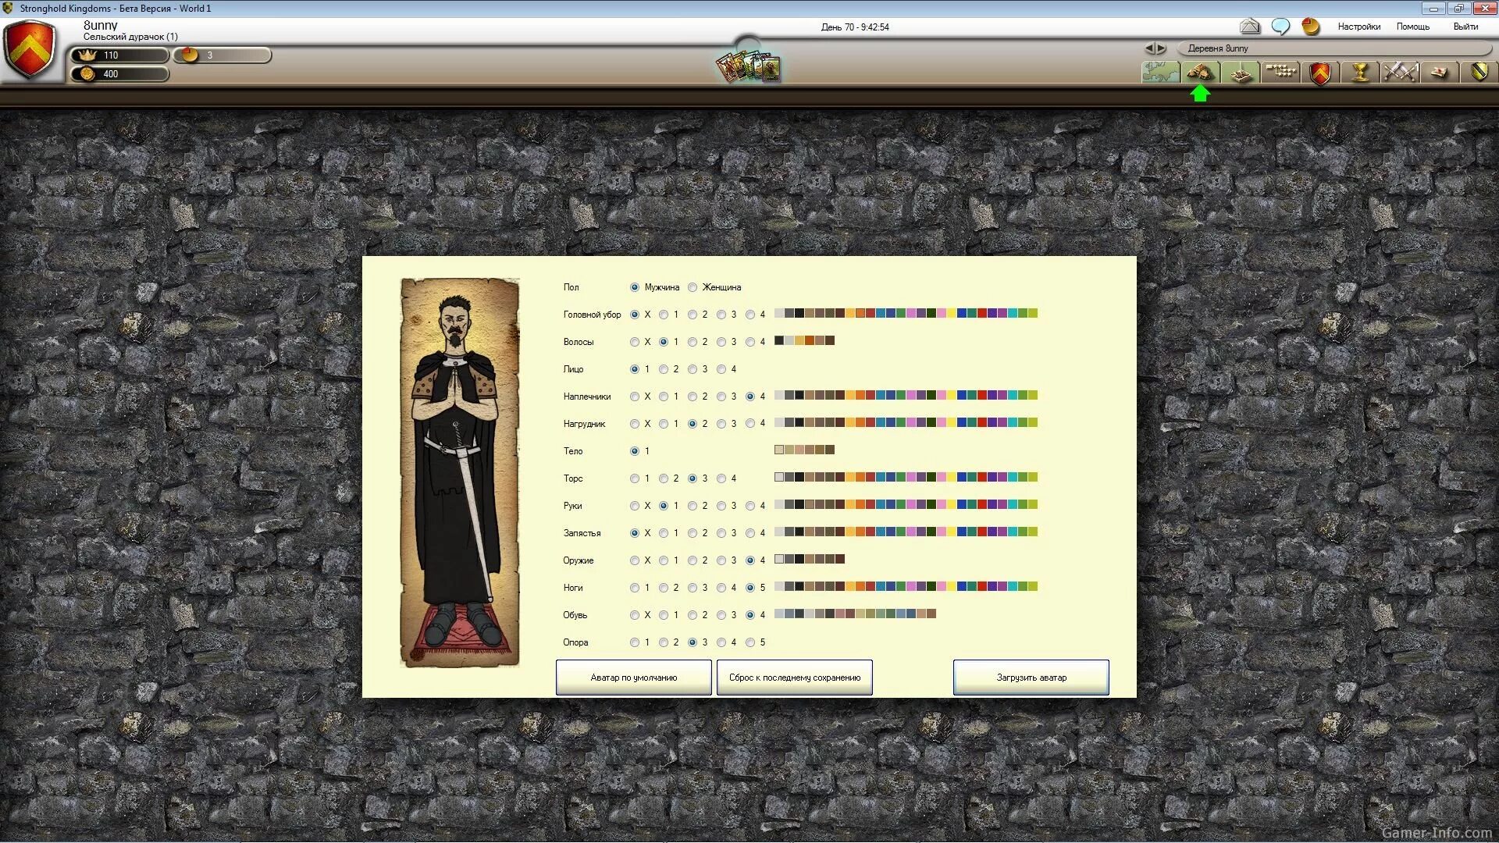This screenshot has height=843, width=1499.
Task: Open the mail envelope icon
Action: tap(1250, 27)
